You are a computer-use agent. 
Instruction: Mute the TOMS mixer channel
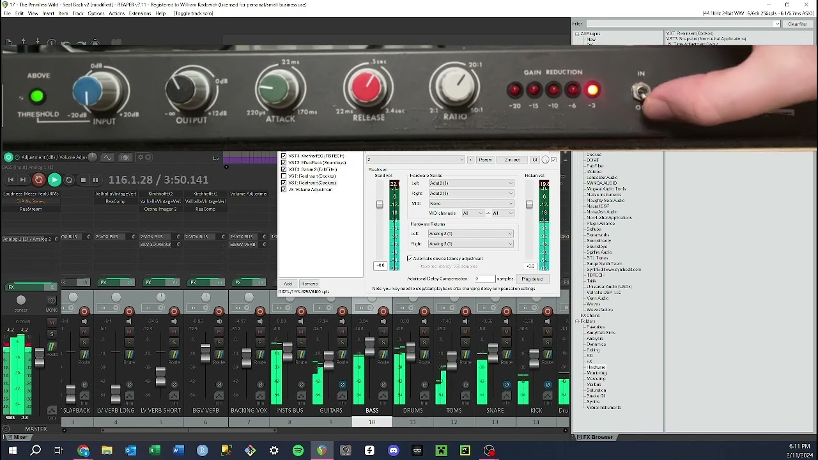point(465,331)
